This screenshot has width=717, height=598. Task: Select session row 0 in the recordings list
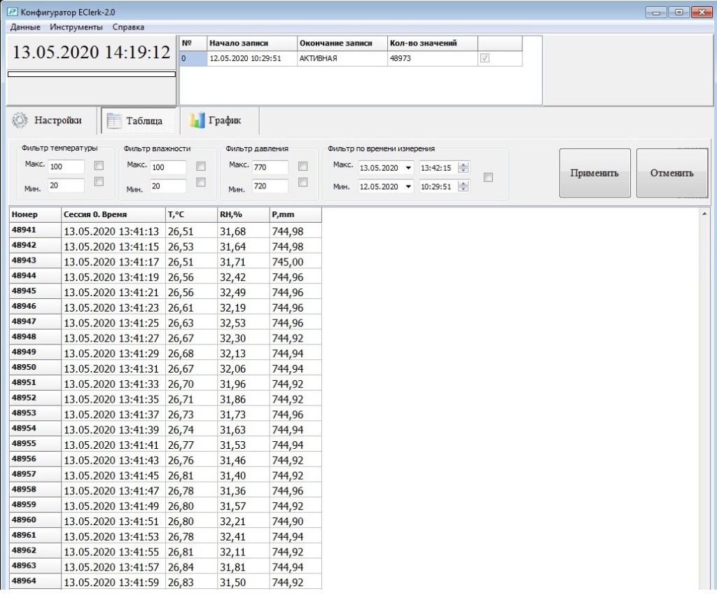[245, 59]
